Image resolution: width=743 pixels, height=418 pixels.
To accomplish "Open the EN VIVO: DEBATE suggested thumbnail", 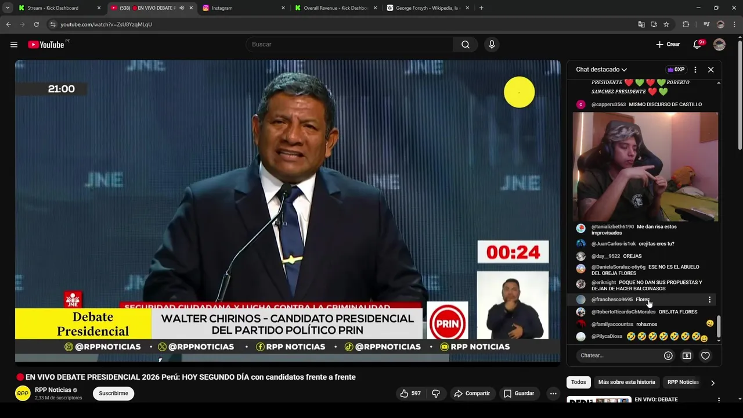I will click(x=599, y=400).
